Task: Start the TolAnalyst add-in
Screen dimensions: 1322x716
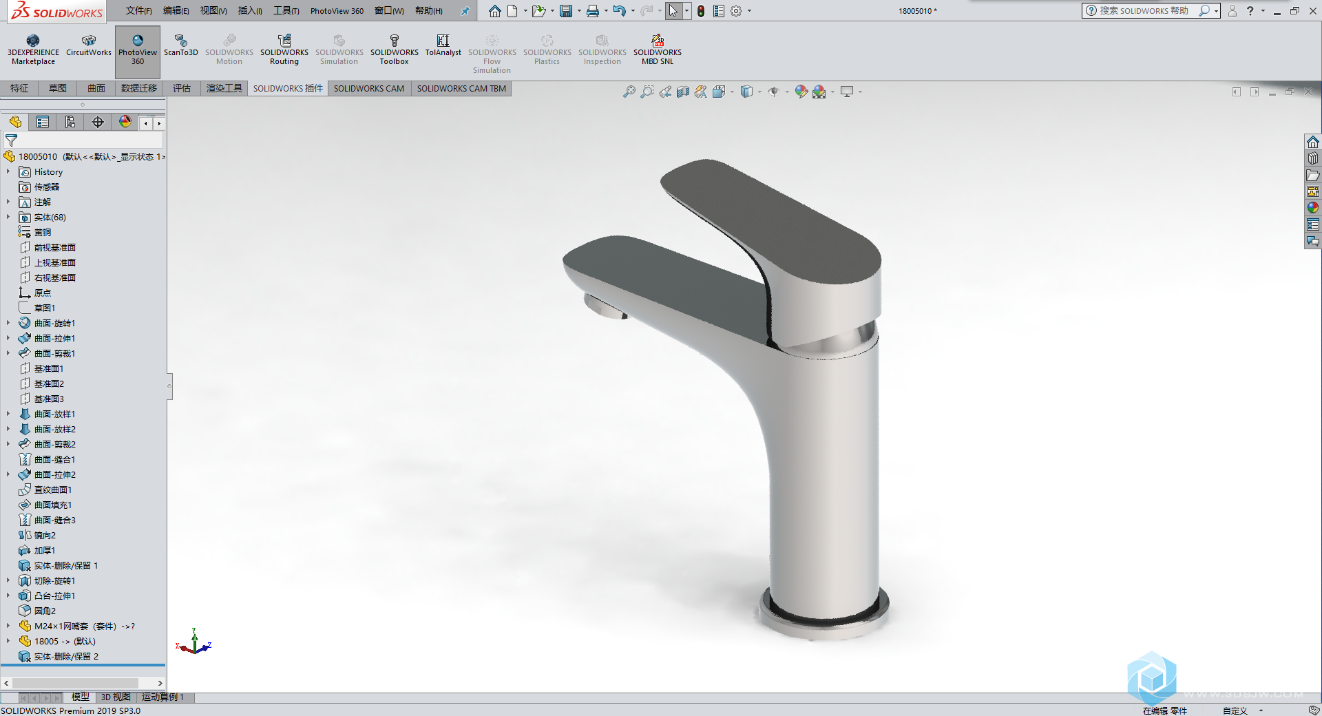Action: (443, 45)
